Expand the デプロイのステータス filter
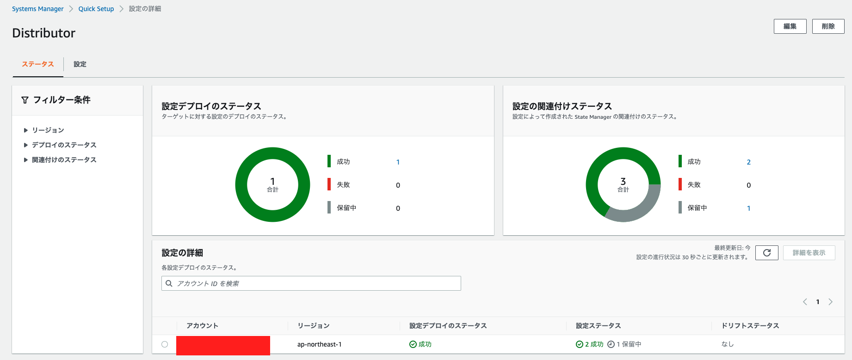The width and height of the screenshot is (852, 360). pyautogui.click(x=60, y=145)
